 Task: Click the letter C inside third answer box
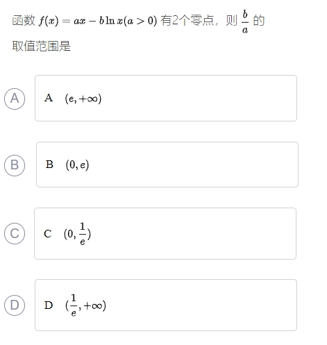click(48, 234)
